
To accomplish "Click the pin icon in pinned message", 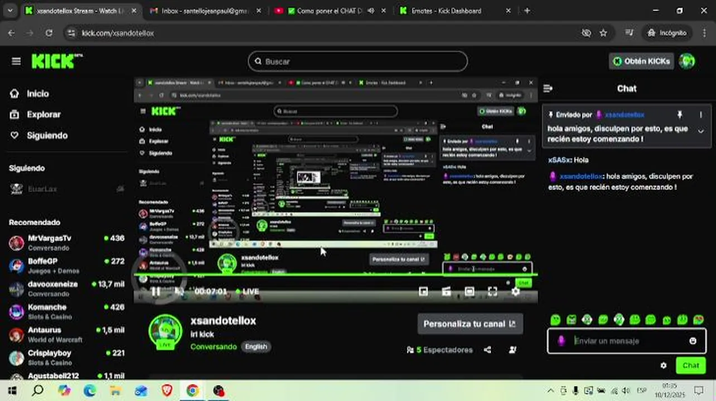I will [x=680, y=114].
